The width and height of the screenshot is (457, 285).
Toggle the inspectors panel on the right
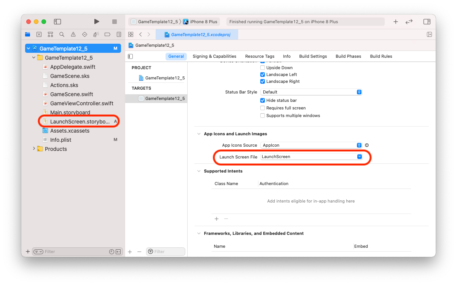pyautogui.click(x=427, y=22)
